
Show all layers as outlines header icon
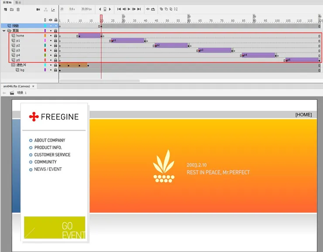tap(45, 20)
